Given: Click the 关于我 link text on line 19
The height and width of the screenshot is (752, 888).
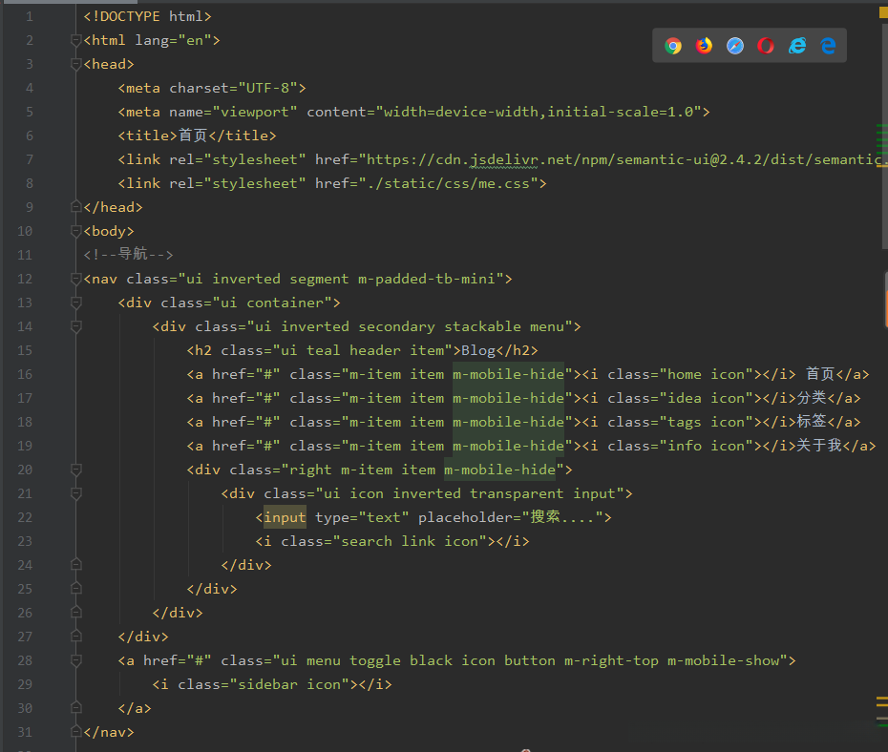Looking at the screenshot, I should pos(819,446).
